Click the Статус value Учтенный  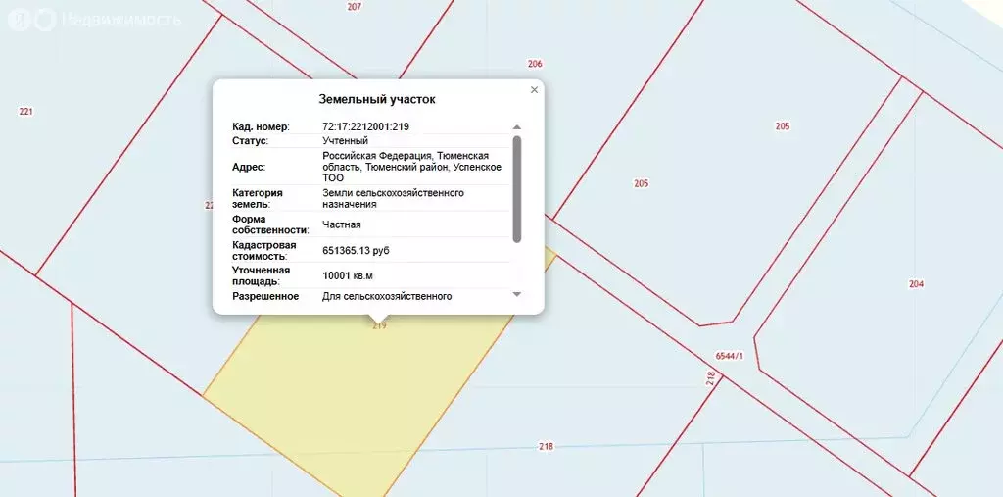[x=346, y=141]
